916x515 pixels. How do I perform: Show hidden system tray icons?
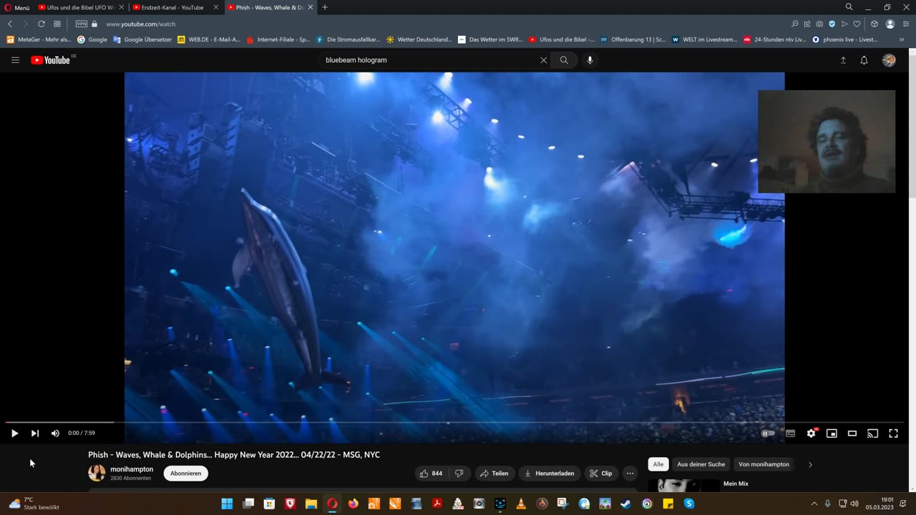pos(814,504)
